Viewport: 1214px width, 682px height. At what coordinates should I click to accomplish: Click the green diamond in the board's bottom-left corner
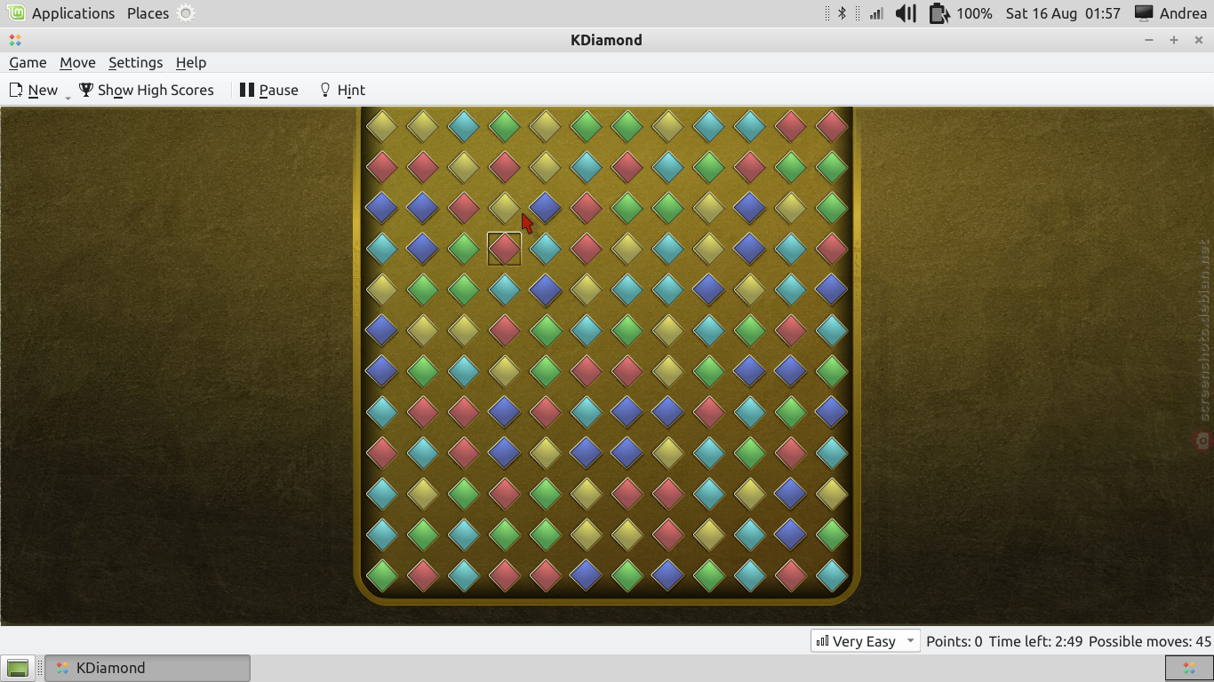(x=381, y=575)
